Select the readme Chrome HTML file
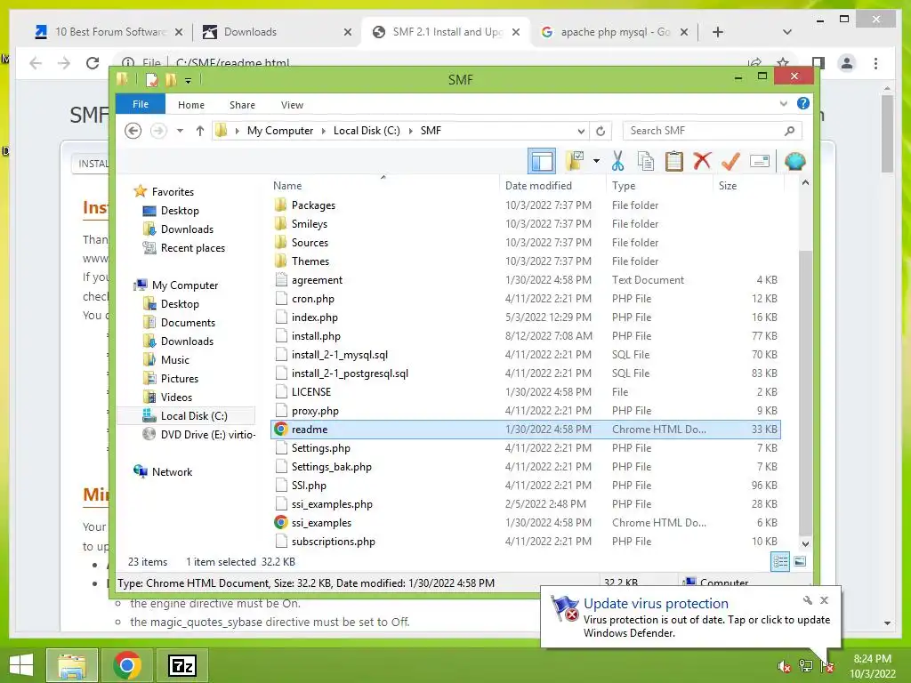 (525, 430)
